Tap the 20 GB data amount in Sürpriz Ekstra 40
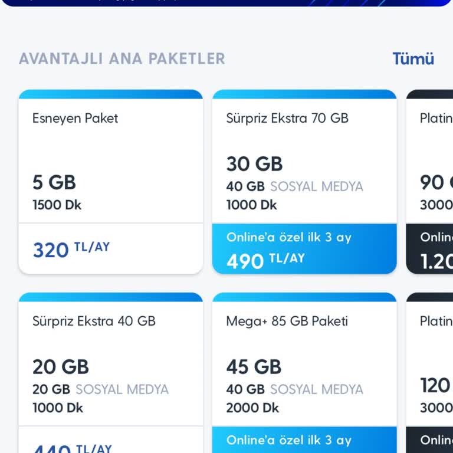 (x=60, y=366)
